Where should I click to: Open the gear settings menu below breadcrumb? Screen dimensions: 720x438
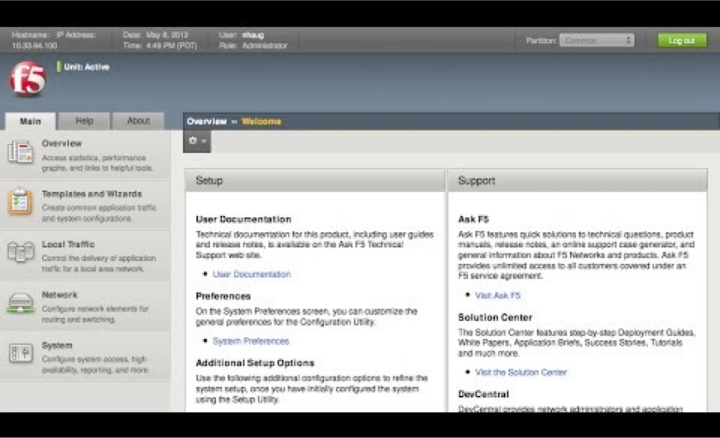[x=197, y=141]
